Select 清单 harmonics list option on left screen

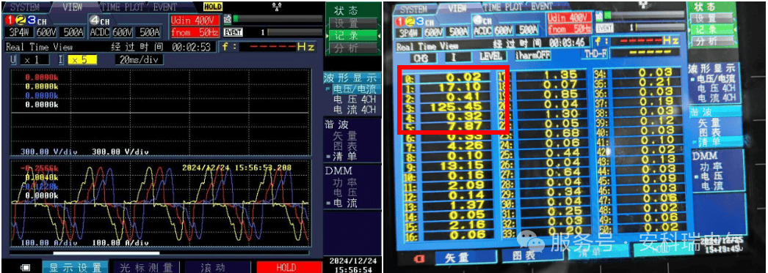(345, 157)
